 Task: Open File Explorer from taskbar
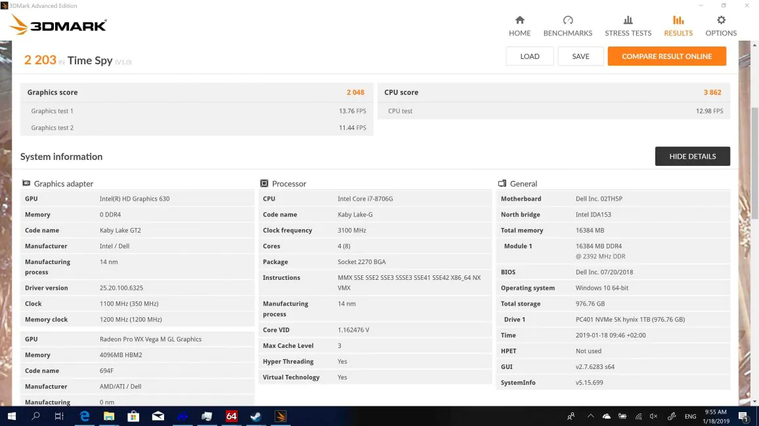coord(109,416)
